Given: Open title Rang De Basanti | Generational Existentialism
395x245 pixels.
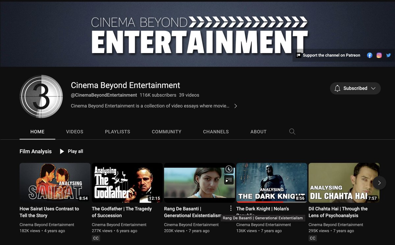Looking at the screenshot, I should (x=193, y=212).
